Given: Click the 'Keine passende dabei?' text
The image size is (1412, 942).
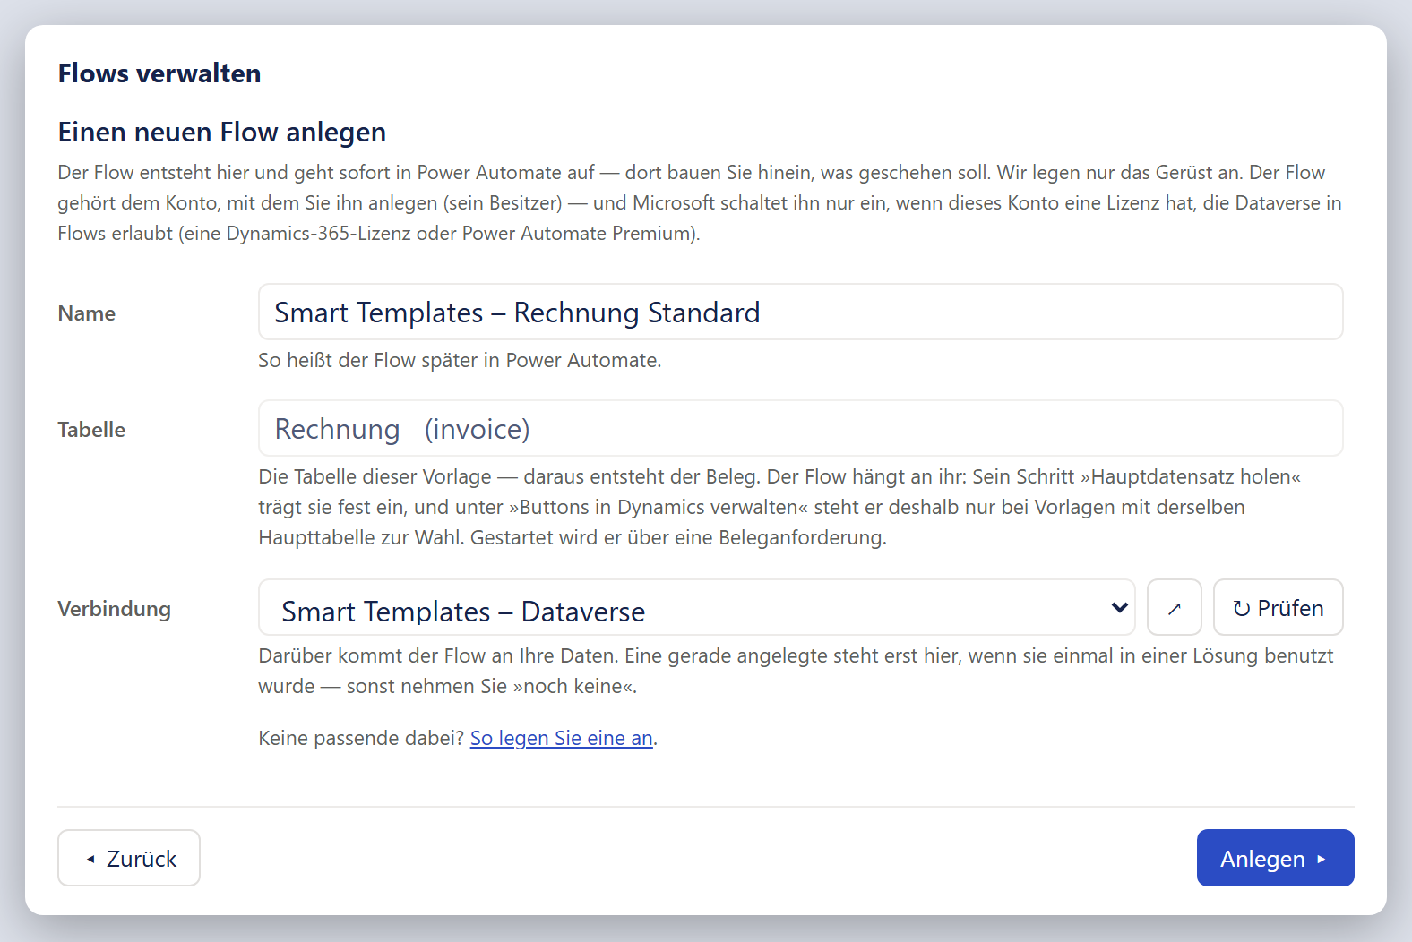Looking at the screenshot, I should pyautogui.click(x=361, y=739).
